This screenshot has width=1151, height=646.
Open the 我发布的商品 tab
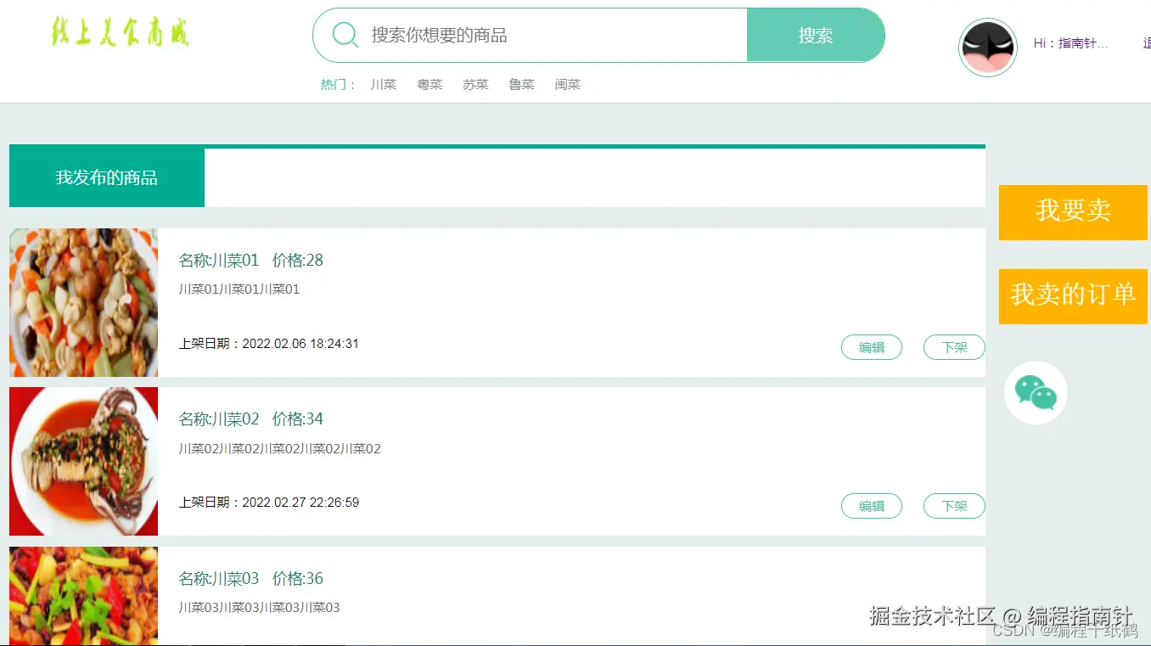tap(107, 177)
